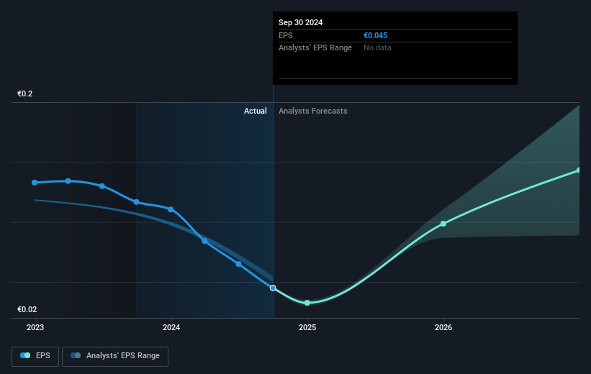Click the 2024 x-axis label
The image size is (591, 374).
(171, 328)
